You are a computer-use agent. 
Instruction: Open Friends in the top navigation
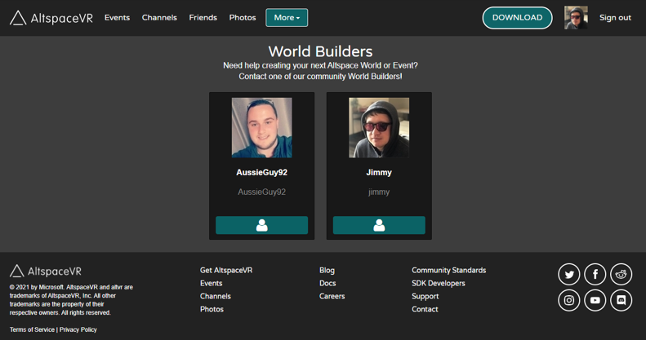pos(203,18)
